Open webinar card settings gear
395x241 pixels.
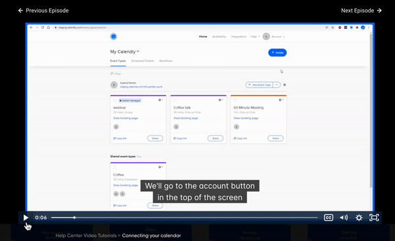point(160,100)
